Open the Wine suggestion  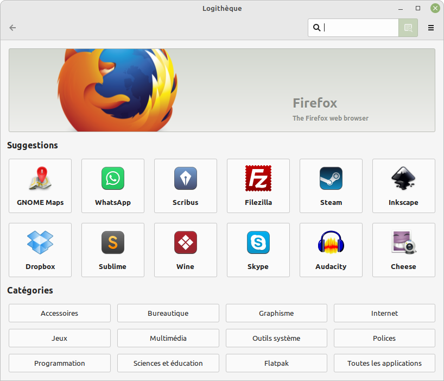click(186, 250)
